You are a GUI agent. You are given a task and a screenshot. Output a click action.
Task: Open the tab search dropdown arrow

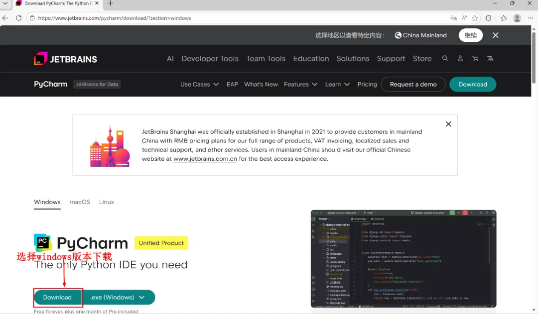(x=5, y=3)
